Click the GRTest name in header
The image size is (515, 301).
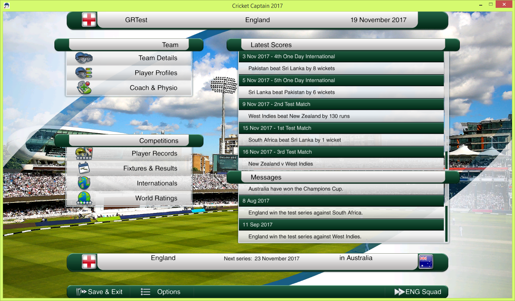click(x=136, y=20)
